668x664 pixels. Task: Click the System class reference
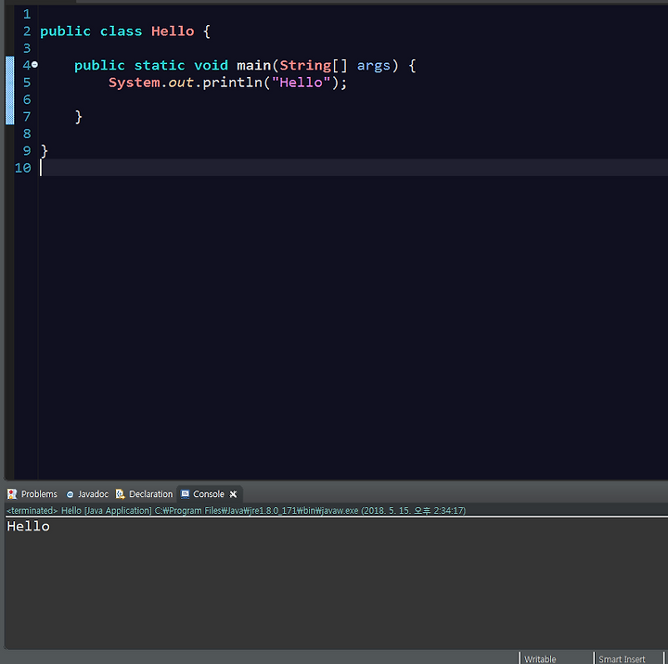pyautogui.click(x=135, y=83)
